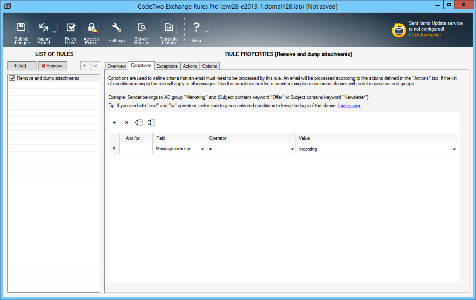
Task: Click the Remove rule button
Action: pyautogui.click(x=53, y=66)
